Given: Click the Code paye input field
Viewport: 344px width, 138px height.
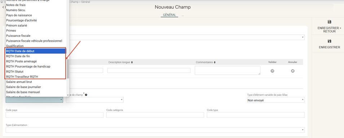Looking at the screenshot, I should point(54,115).
